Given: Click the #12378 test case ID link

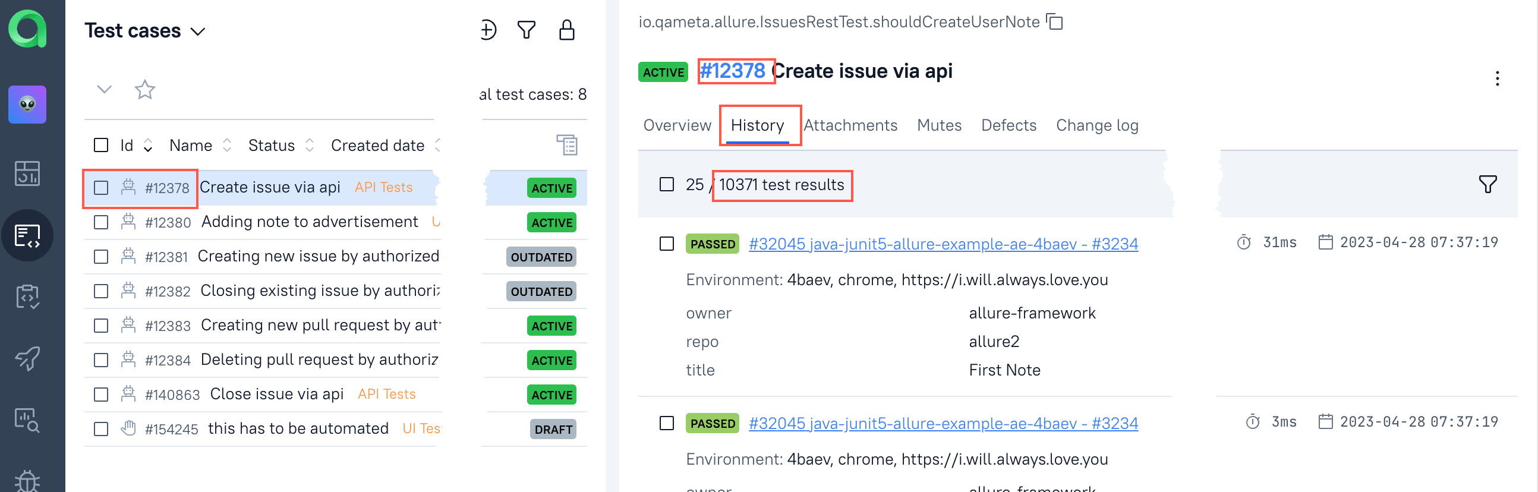Looking at the screenshot, I should coord(733,71).
